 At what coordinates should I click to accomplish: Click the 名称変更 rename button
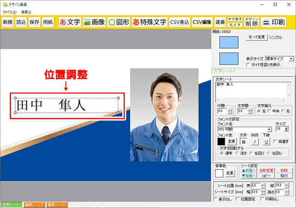tap(266, 171)
